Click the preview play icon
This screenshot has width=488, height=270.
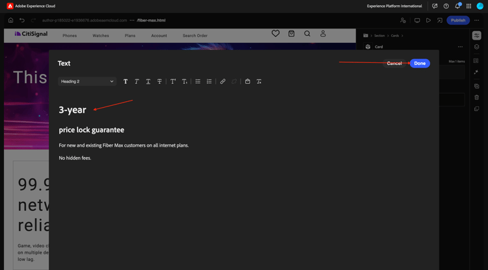pos(428,20)
